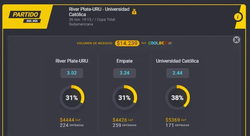Click the Universidad Católica team label
This screenshot has height=136, width=250.
click(x=177, y=61)
